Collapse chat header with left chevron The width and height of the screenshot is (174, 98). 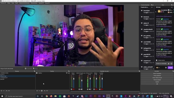[156, 11]
